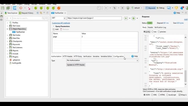Toggle the Wrap Line checkbox
This screenshot has width=188, height=106.
click(179, 95)
